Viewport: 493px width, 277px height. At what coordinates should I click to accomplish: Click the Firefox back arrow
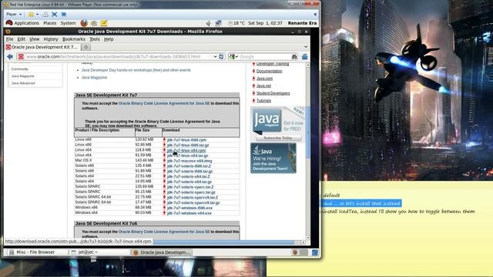10,56
